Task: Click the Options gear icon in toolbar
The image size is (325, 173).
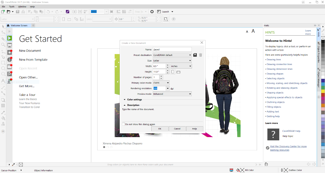Action: click(152, 11)
